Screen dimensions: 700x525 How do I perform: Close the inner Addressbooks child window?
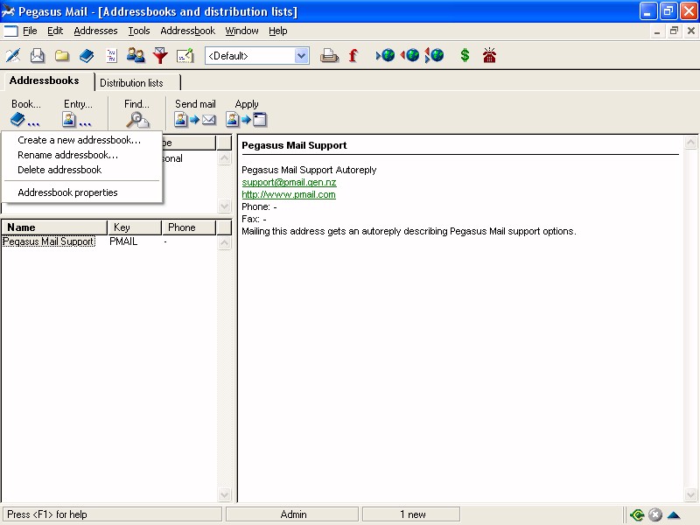click(x=690, y=31)
